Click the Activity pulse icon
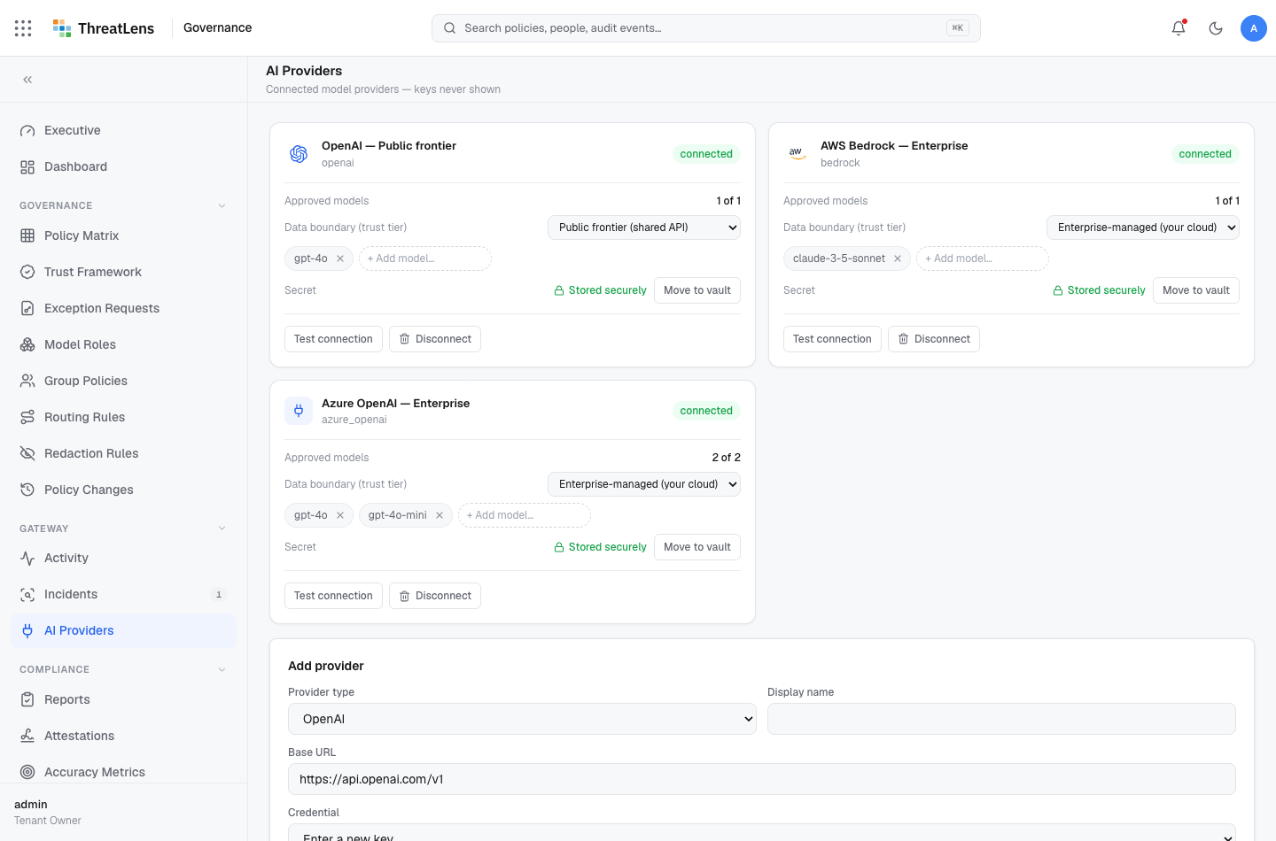This screenshot has width=1276, height=841. [x=27, y=558]
